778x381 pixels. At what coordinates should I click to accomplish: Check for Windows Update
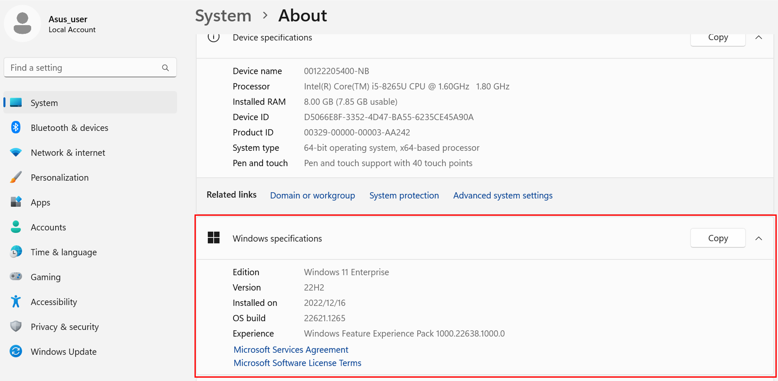click(x=64, y=351)
